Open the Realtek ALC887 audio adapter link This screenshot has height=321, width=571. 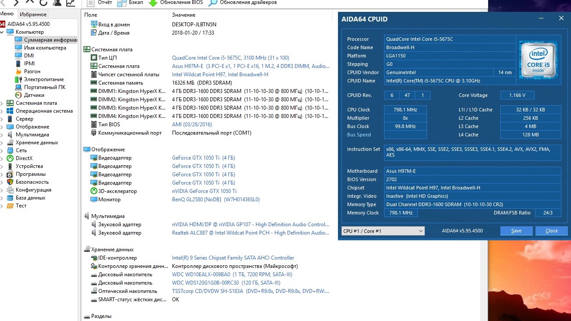(x=251, y=233)
